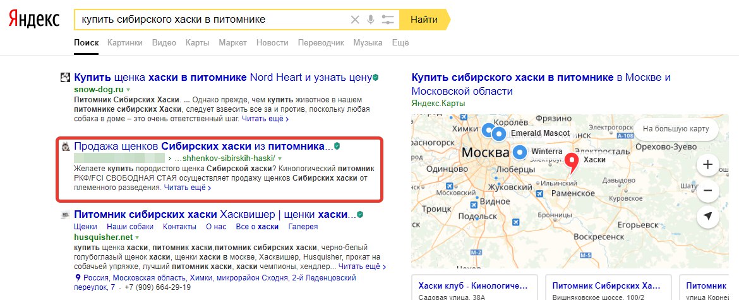Click Читать ещё in the husquisher.net snippet
This screenshot has height=300, width=739.
(362, 267)
